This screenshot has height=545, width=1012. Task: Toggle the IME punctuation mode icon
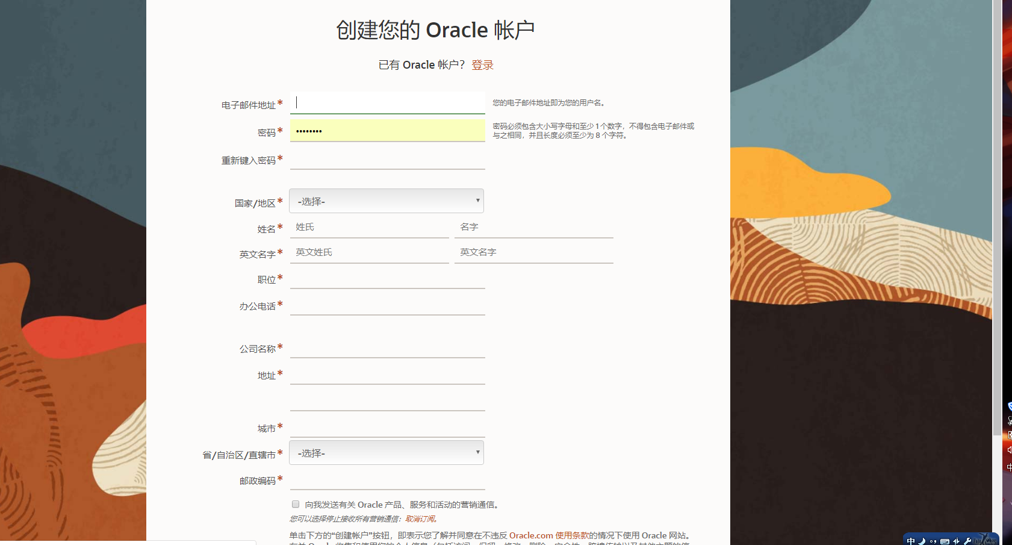coord(933,541)
